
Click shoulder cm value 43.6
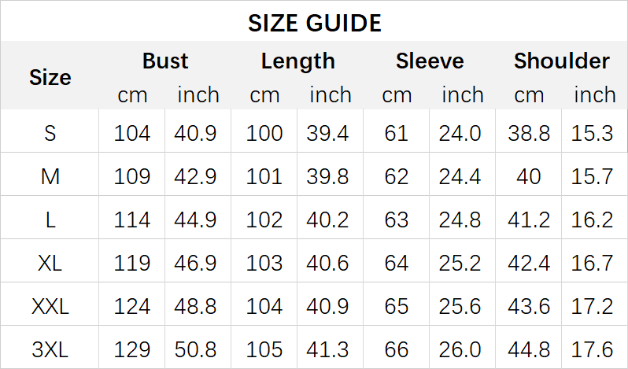529,306
